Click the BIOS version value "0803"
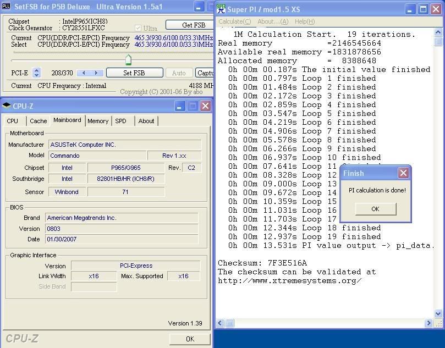The width and height of the screenshot is (445, 348). coord(122,229)
